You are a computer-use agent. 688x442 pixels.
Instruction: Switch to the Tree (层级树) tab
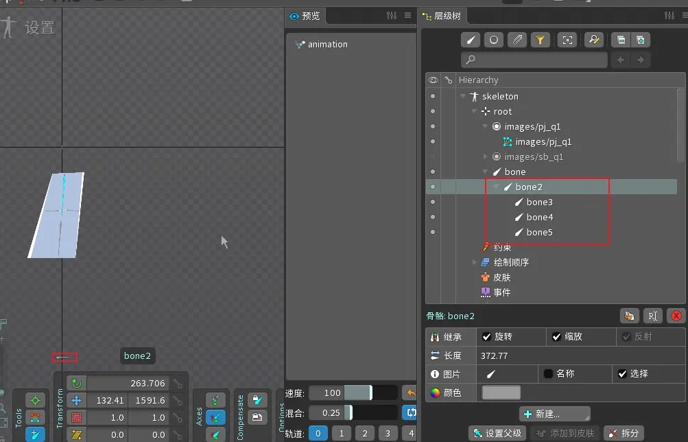[442, 16]
